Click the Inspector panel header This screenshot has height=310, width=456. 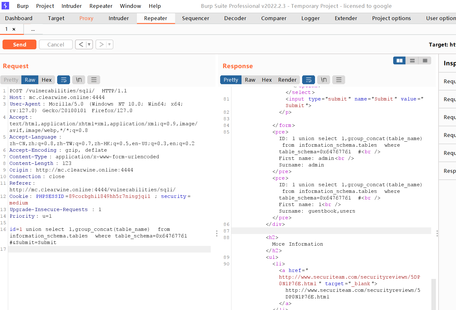click(x=449, y=63)
